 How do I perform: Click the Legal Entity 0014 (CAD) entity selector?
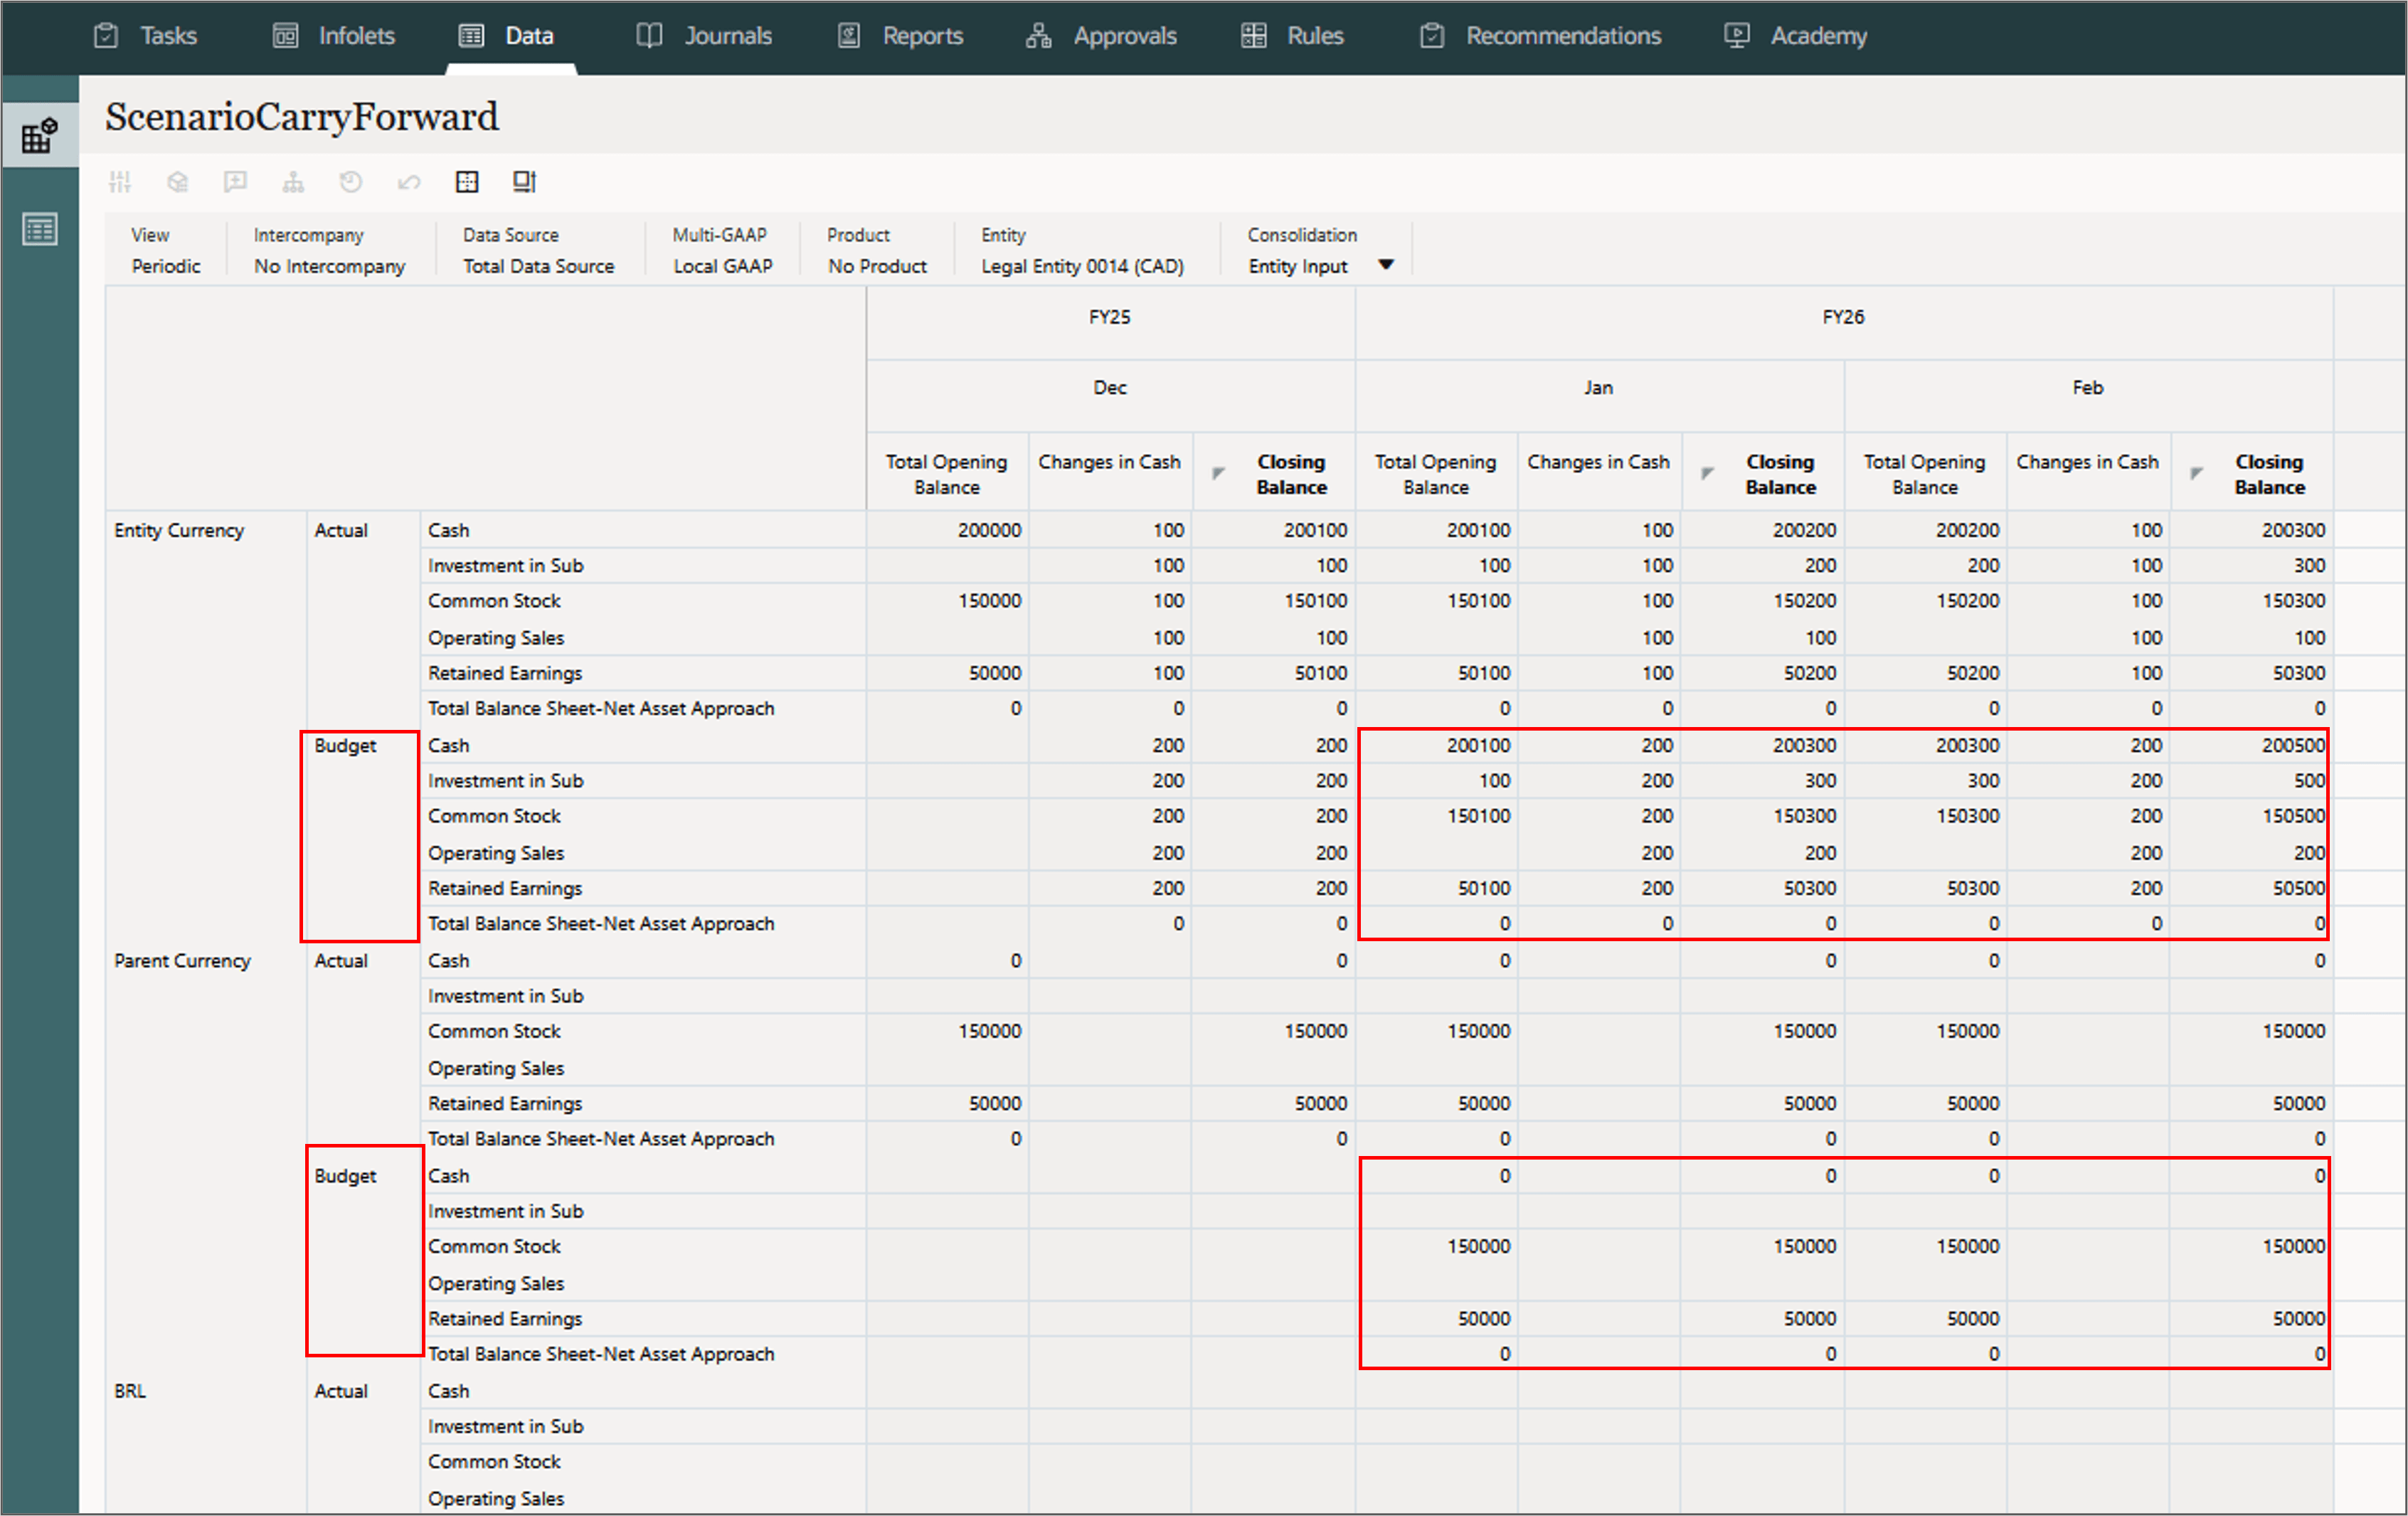[1082, 266]
